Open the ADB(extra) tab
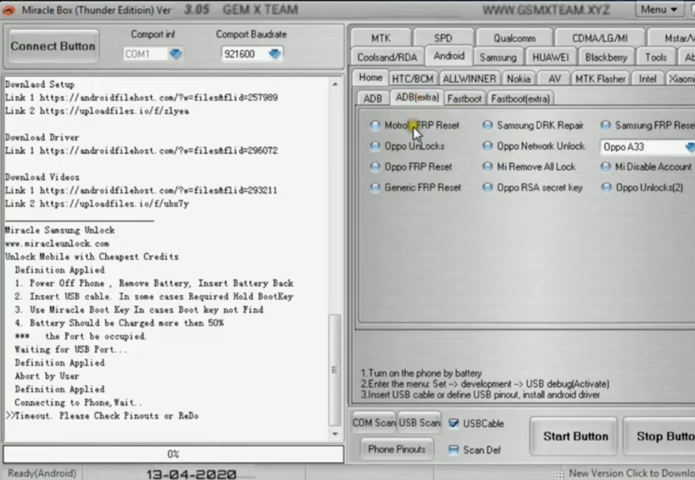This screenshot has width=695, height=480. [417, 97]
